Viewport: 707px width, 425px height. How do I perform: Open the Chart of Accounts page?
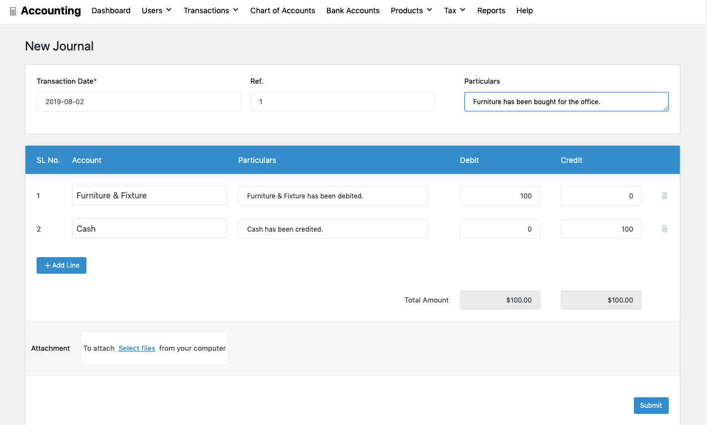[283, 11]
